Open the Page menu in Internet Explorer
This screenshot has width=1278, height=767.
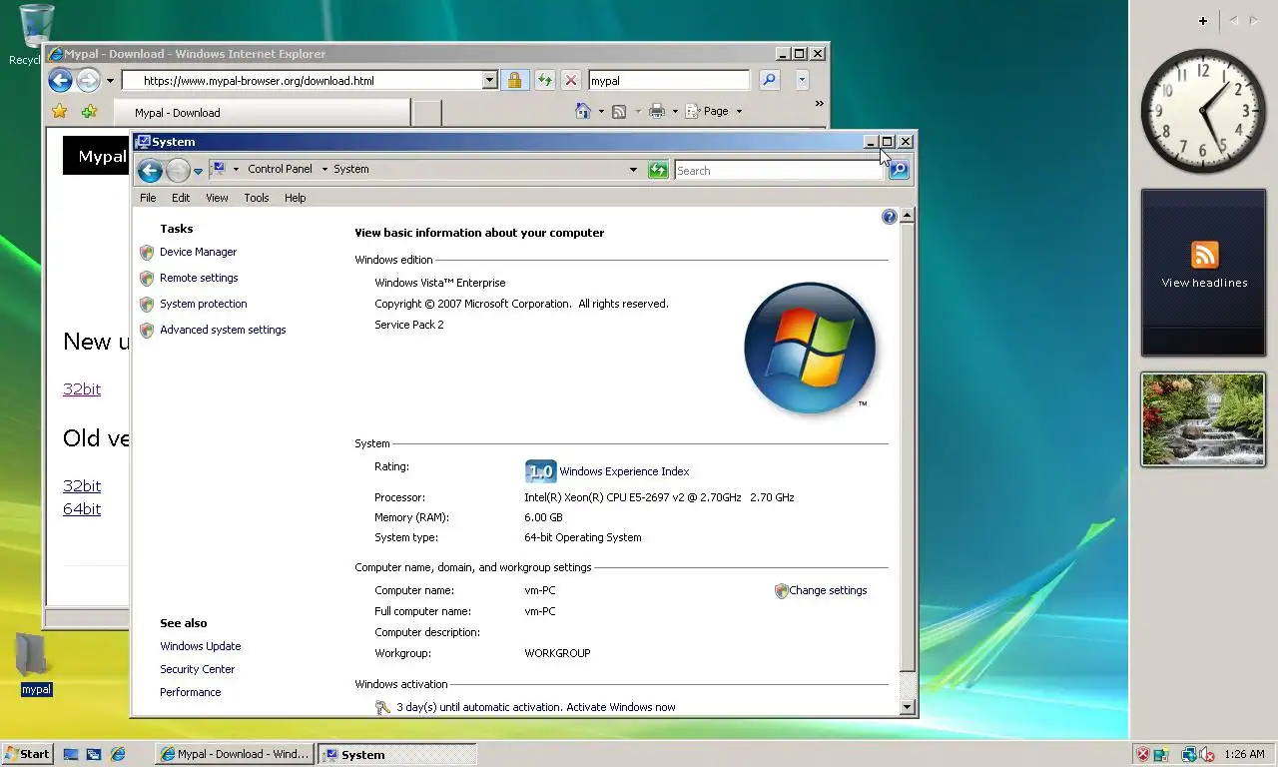(717, 111)
